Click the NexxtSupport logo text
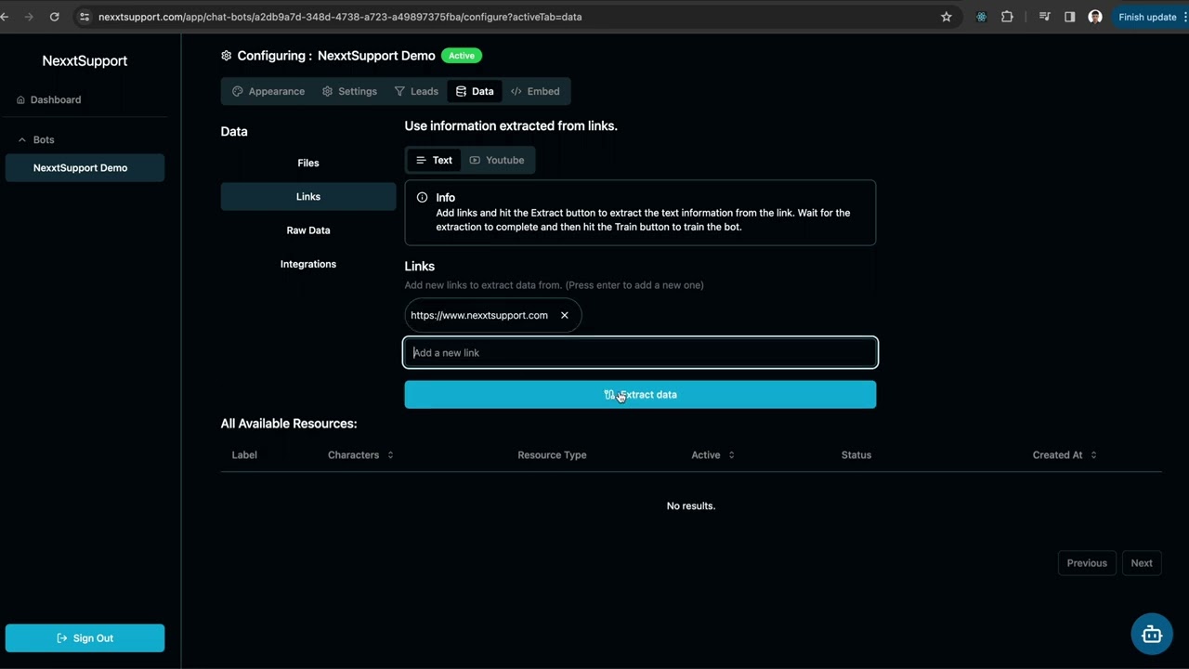The height and width of the screenshot is (669, 1189). 85,60
